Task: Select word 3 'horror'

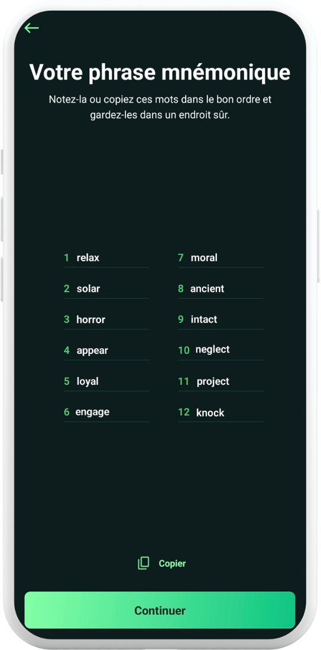Action: (91, 320)
